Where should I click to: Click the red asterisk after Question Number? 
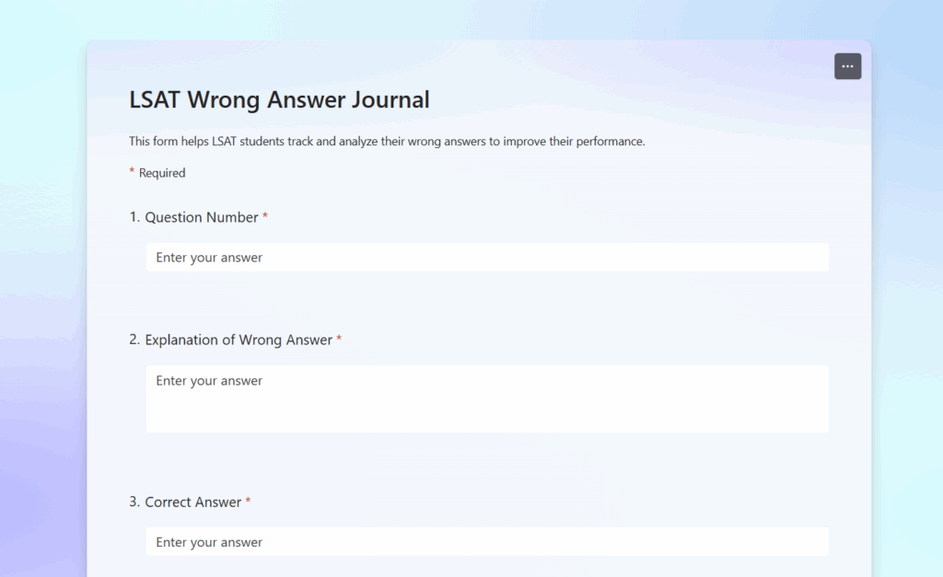pos(265,216)
